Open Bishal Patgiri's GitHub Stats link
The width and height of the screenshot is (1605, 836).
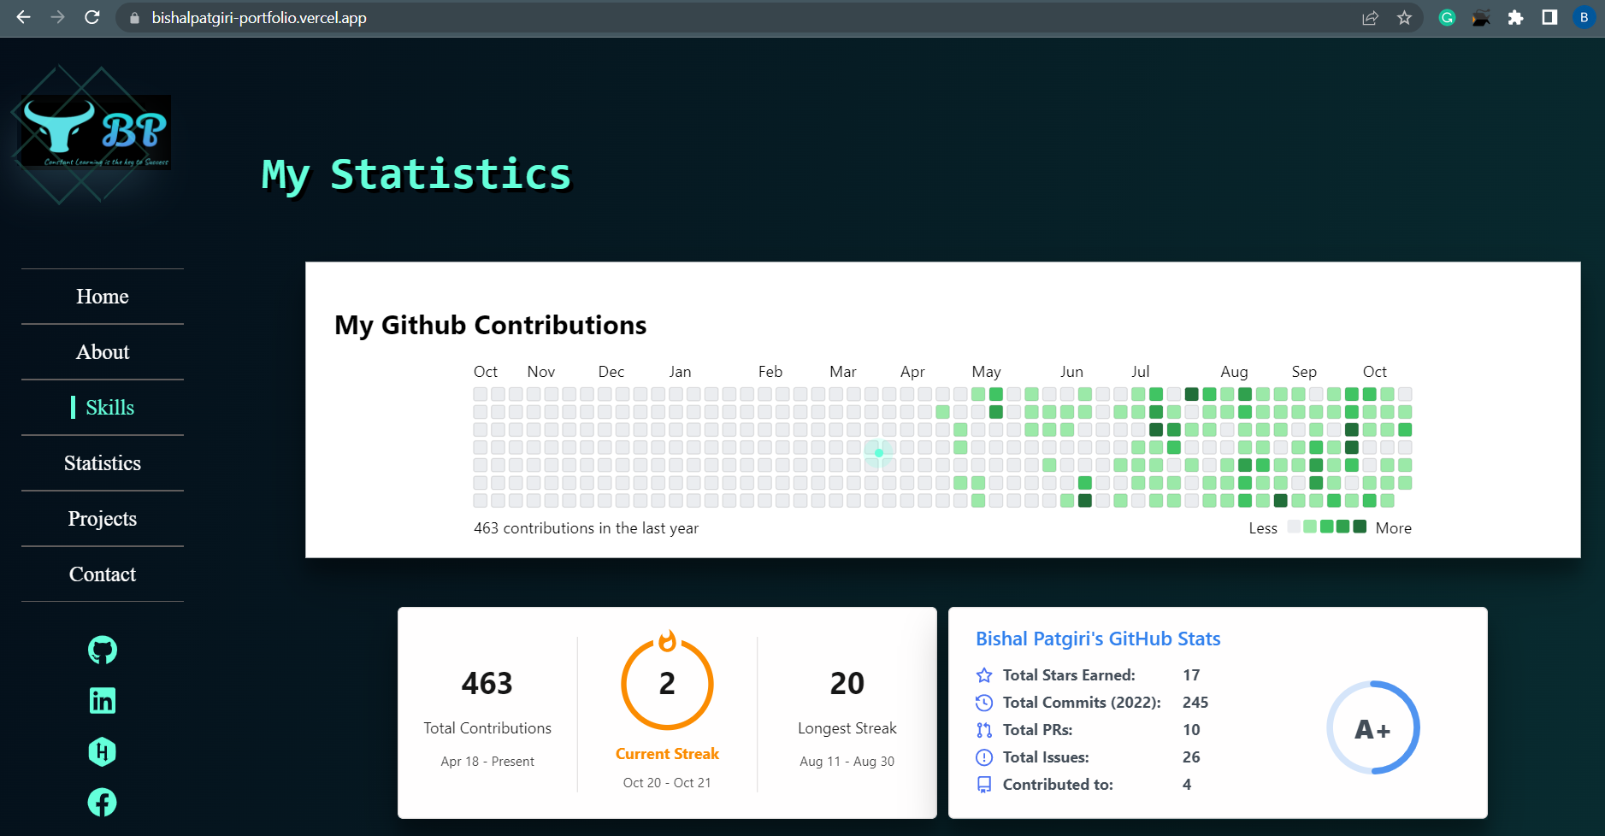[x=1098, y=639]
